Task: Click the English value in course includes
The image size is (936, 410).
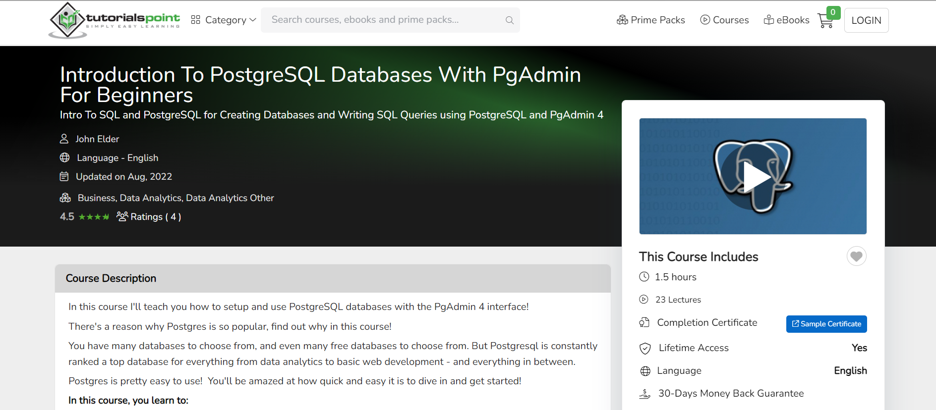Action: [x=850, y=370]
